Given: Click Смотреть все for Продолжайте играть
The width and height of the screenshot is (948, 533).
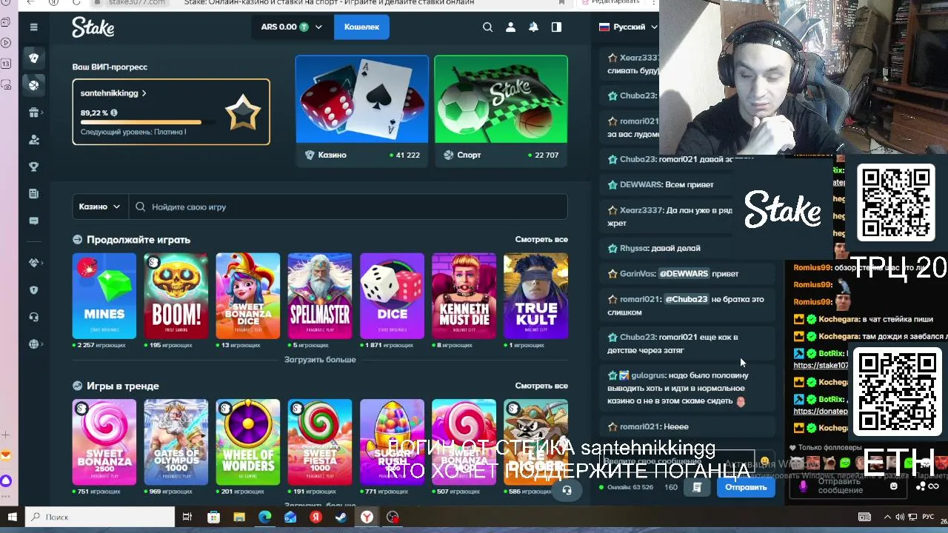Looking at the screenshot, I should pos(541,239).
